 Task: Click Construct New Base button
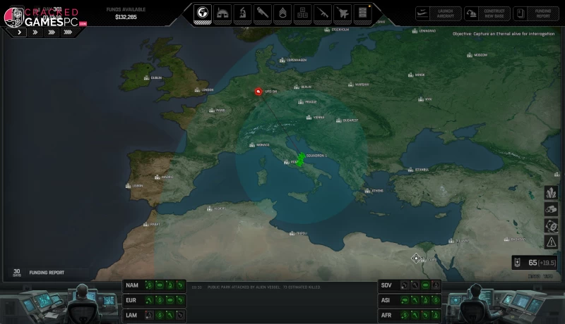point(486,13)
